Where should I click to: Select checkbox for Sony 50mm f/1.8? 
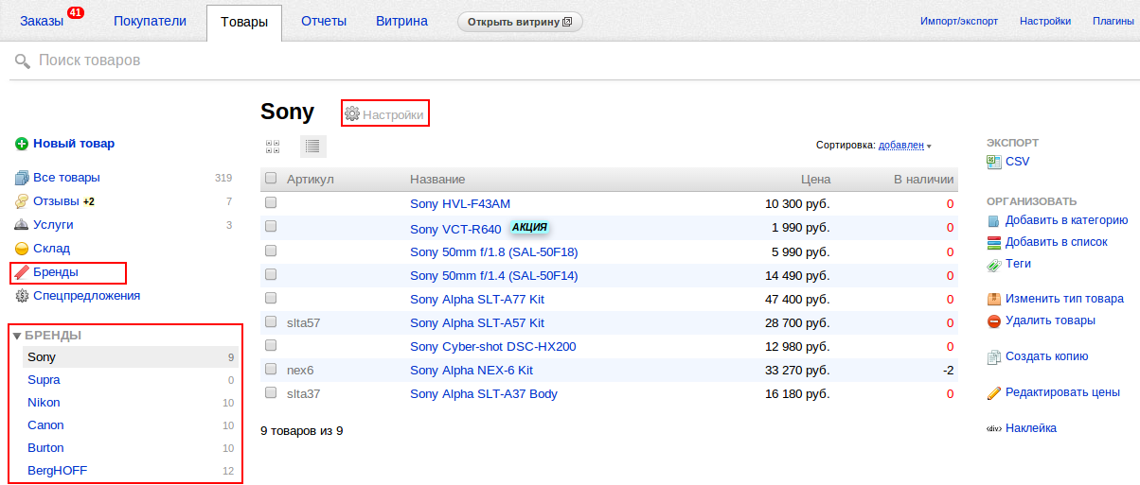[x=271, y=251]
